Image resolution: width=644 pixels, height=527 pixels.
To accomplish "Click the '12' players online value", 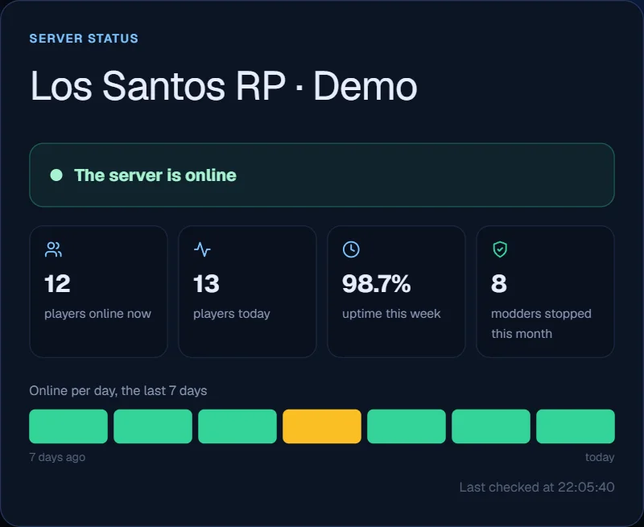I will point(57,283).
